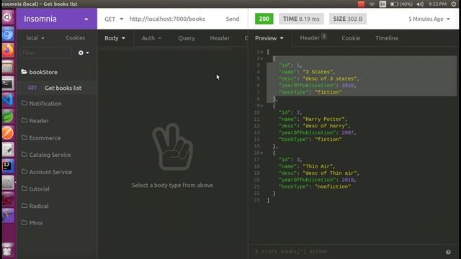Open the GET method dropdown

tap(114, 19)
